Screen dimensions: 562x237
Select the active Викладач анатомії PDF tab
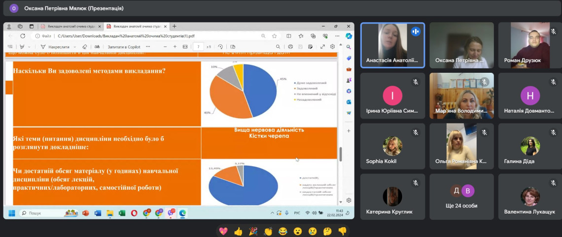point(137,27)
